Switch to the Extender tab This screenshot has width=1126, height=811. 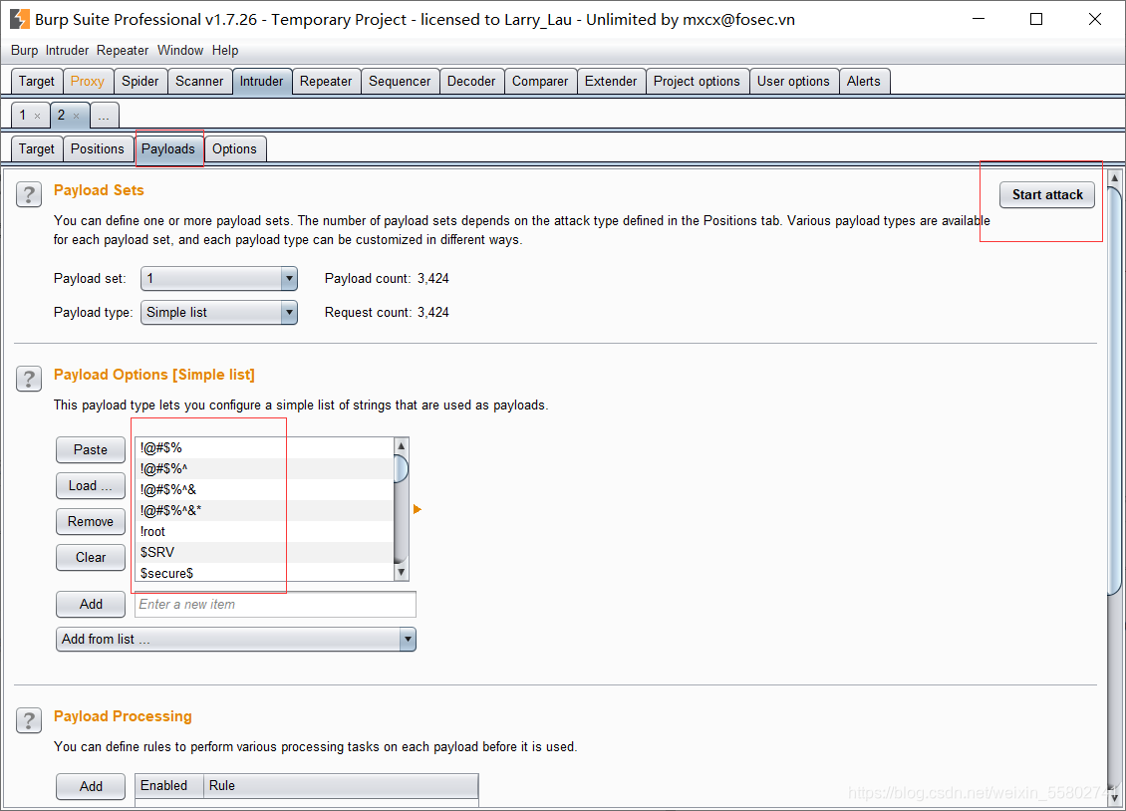(611, 81)
